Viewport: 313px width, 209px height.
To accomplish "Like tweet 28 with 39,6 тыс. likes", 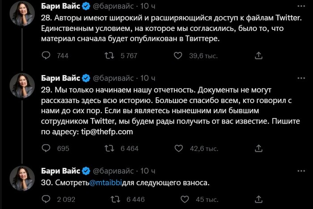I will coord(178,55).
